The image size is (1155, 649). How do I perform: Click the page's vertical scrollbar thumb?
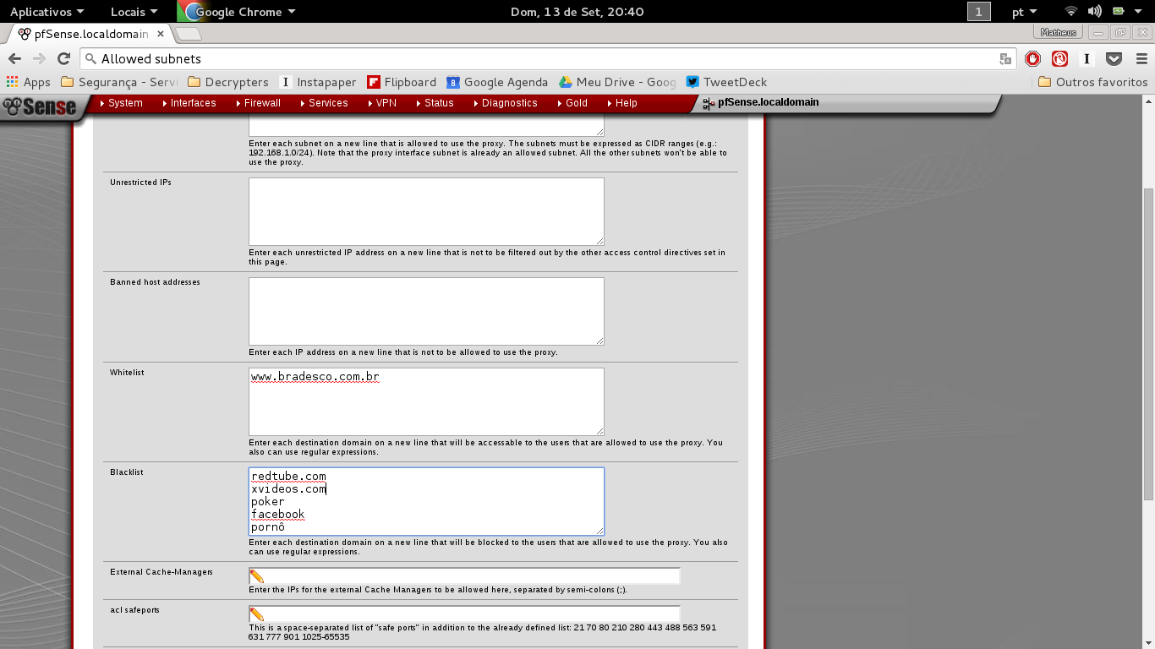[x=1148, y=342]
